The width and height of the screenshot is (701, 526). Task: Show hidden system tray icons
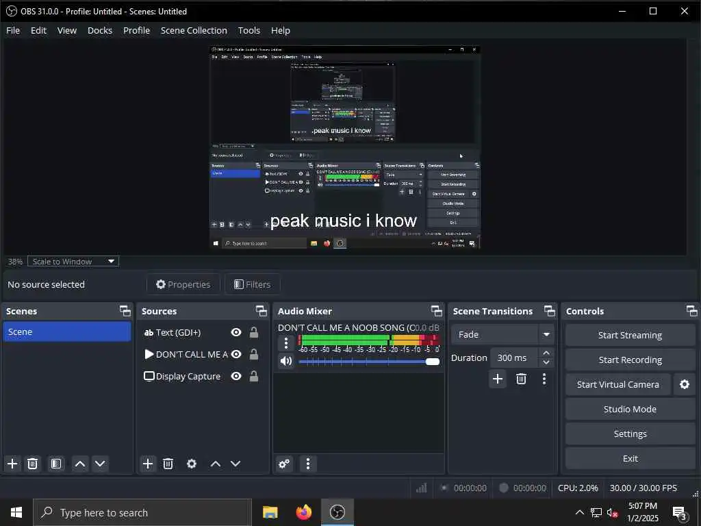(x=579, y=512)
